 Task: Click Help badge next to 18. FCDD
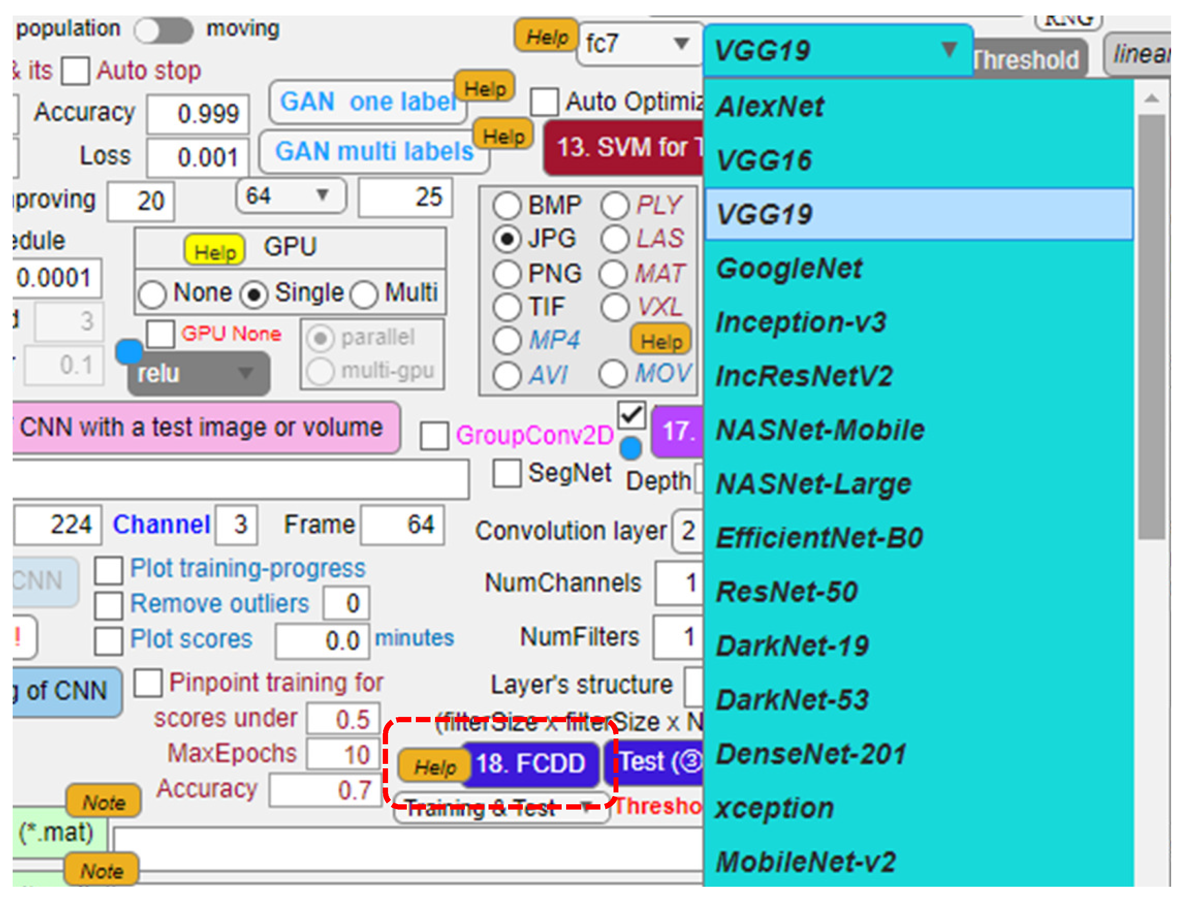(434, 766)
